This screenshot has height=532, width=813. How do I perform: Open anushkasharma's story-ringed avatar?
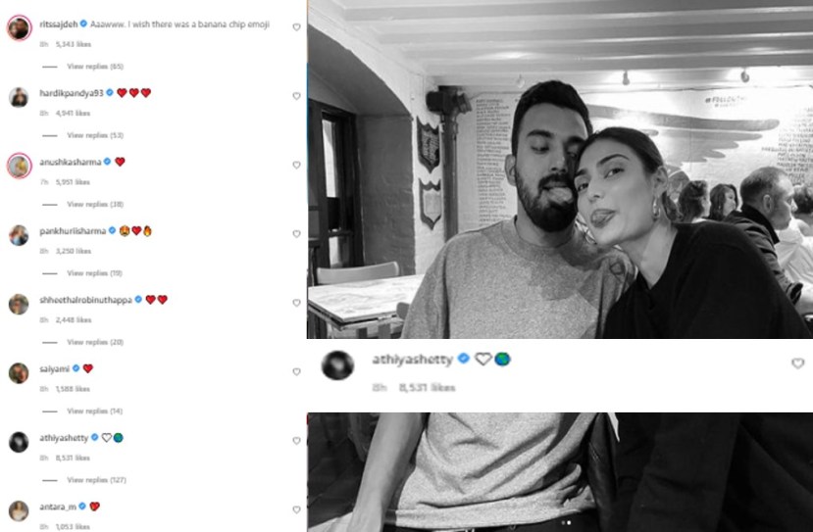[x=20, y=166]
